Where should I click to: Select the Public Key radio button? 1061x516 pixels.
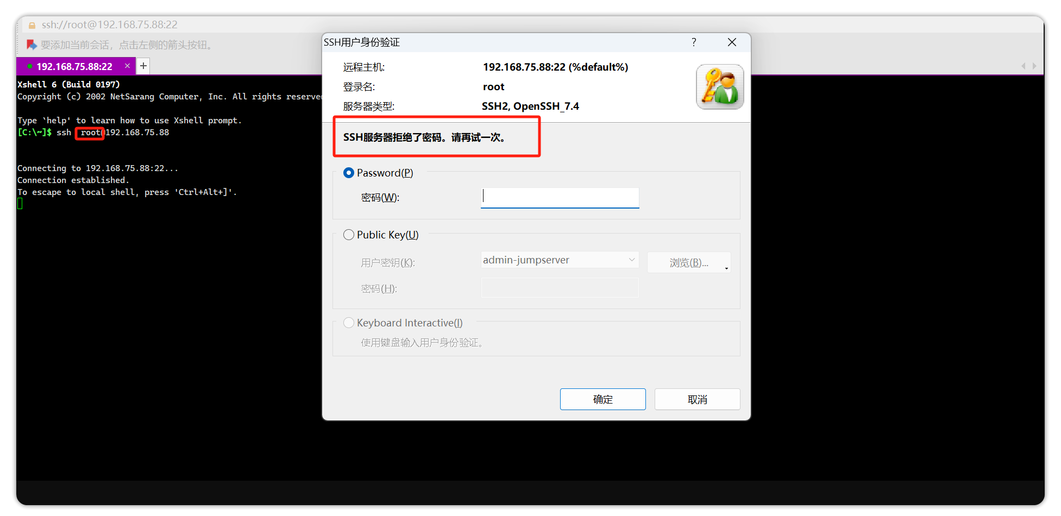click(x=349, y=235)
